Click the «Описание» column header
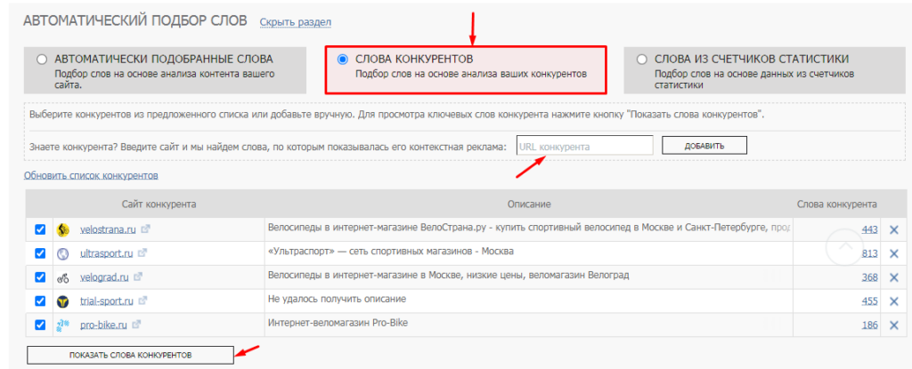 pos(529,204)
